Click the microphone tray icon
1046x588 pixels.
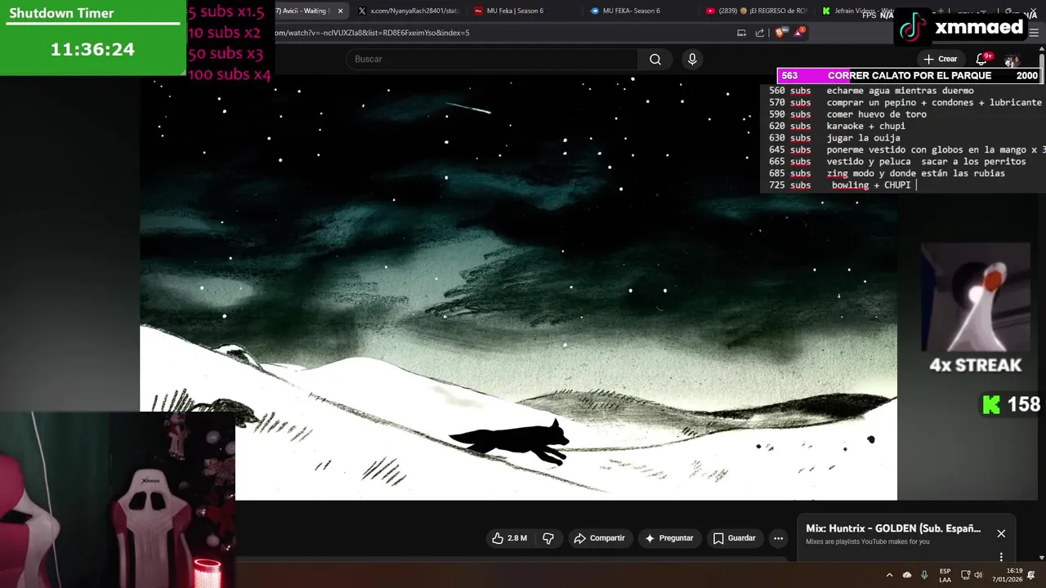click(x=924, y=575)
